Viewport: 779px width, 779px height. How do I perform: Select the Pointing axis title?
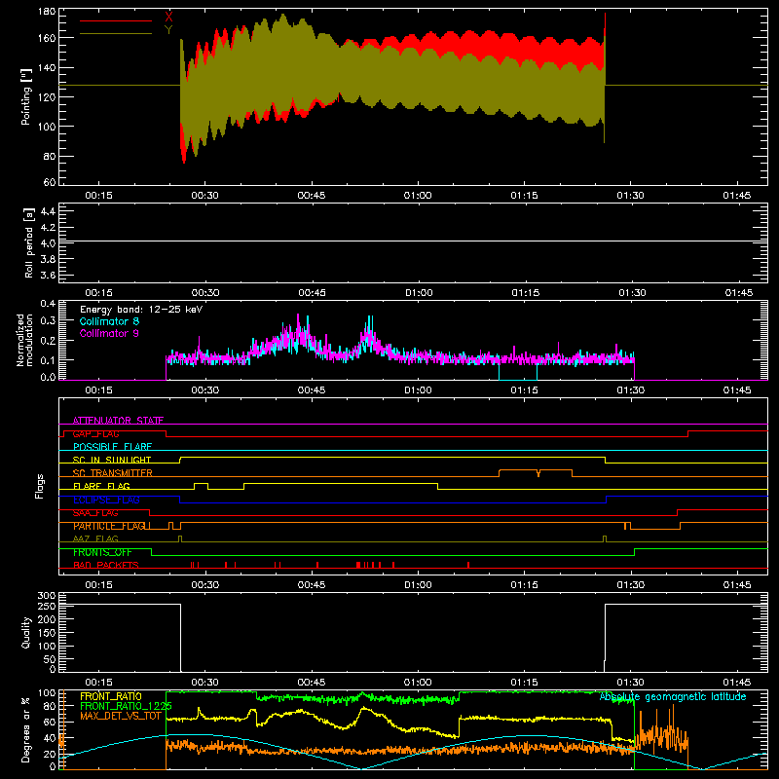click(x=26, y=96)
